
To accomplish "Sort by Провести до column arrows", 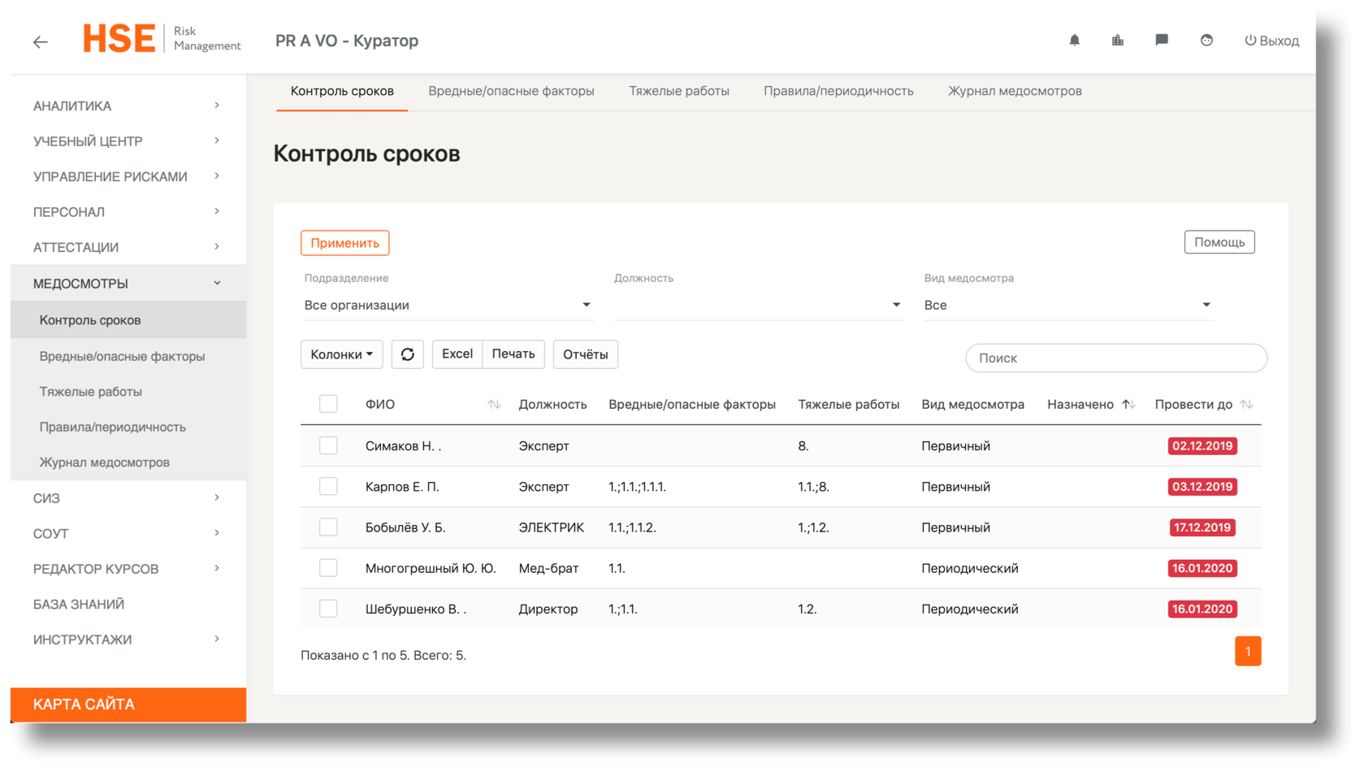I will [x=1246, y=405].
